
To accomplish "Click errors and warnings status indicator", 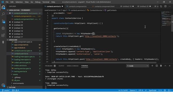I will (x=15, y=90).
